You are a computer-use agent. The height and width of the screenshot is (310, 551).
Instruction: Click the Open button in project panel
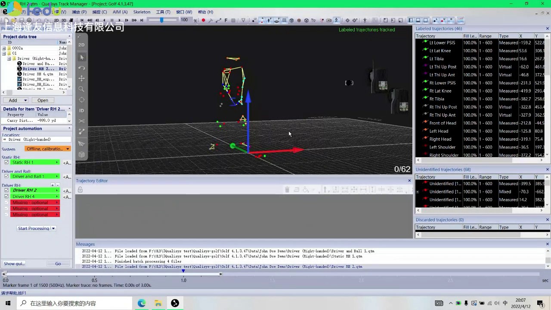[x=43, y=100]
